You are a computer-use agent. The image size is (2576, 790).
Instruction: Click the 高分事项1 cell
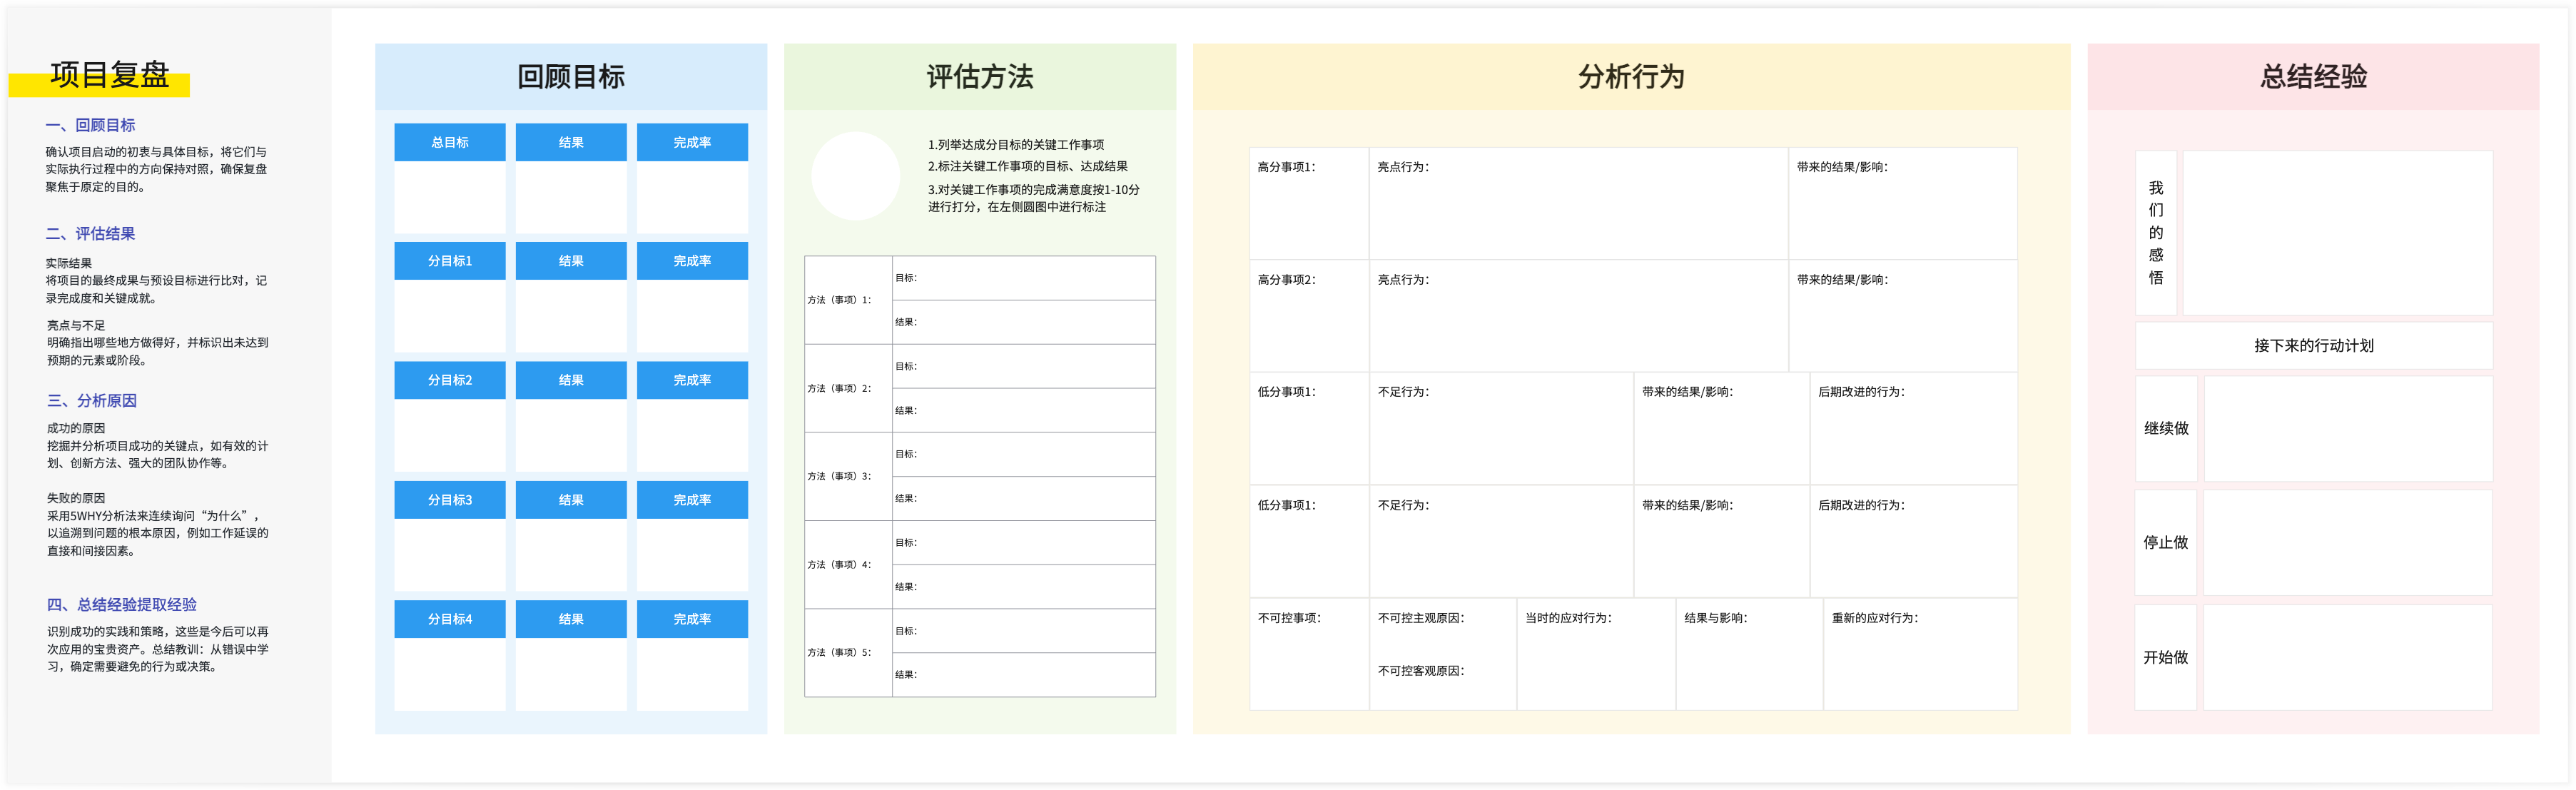(x=1309, y=204)
